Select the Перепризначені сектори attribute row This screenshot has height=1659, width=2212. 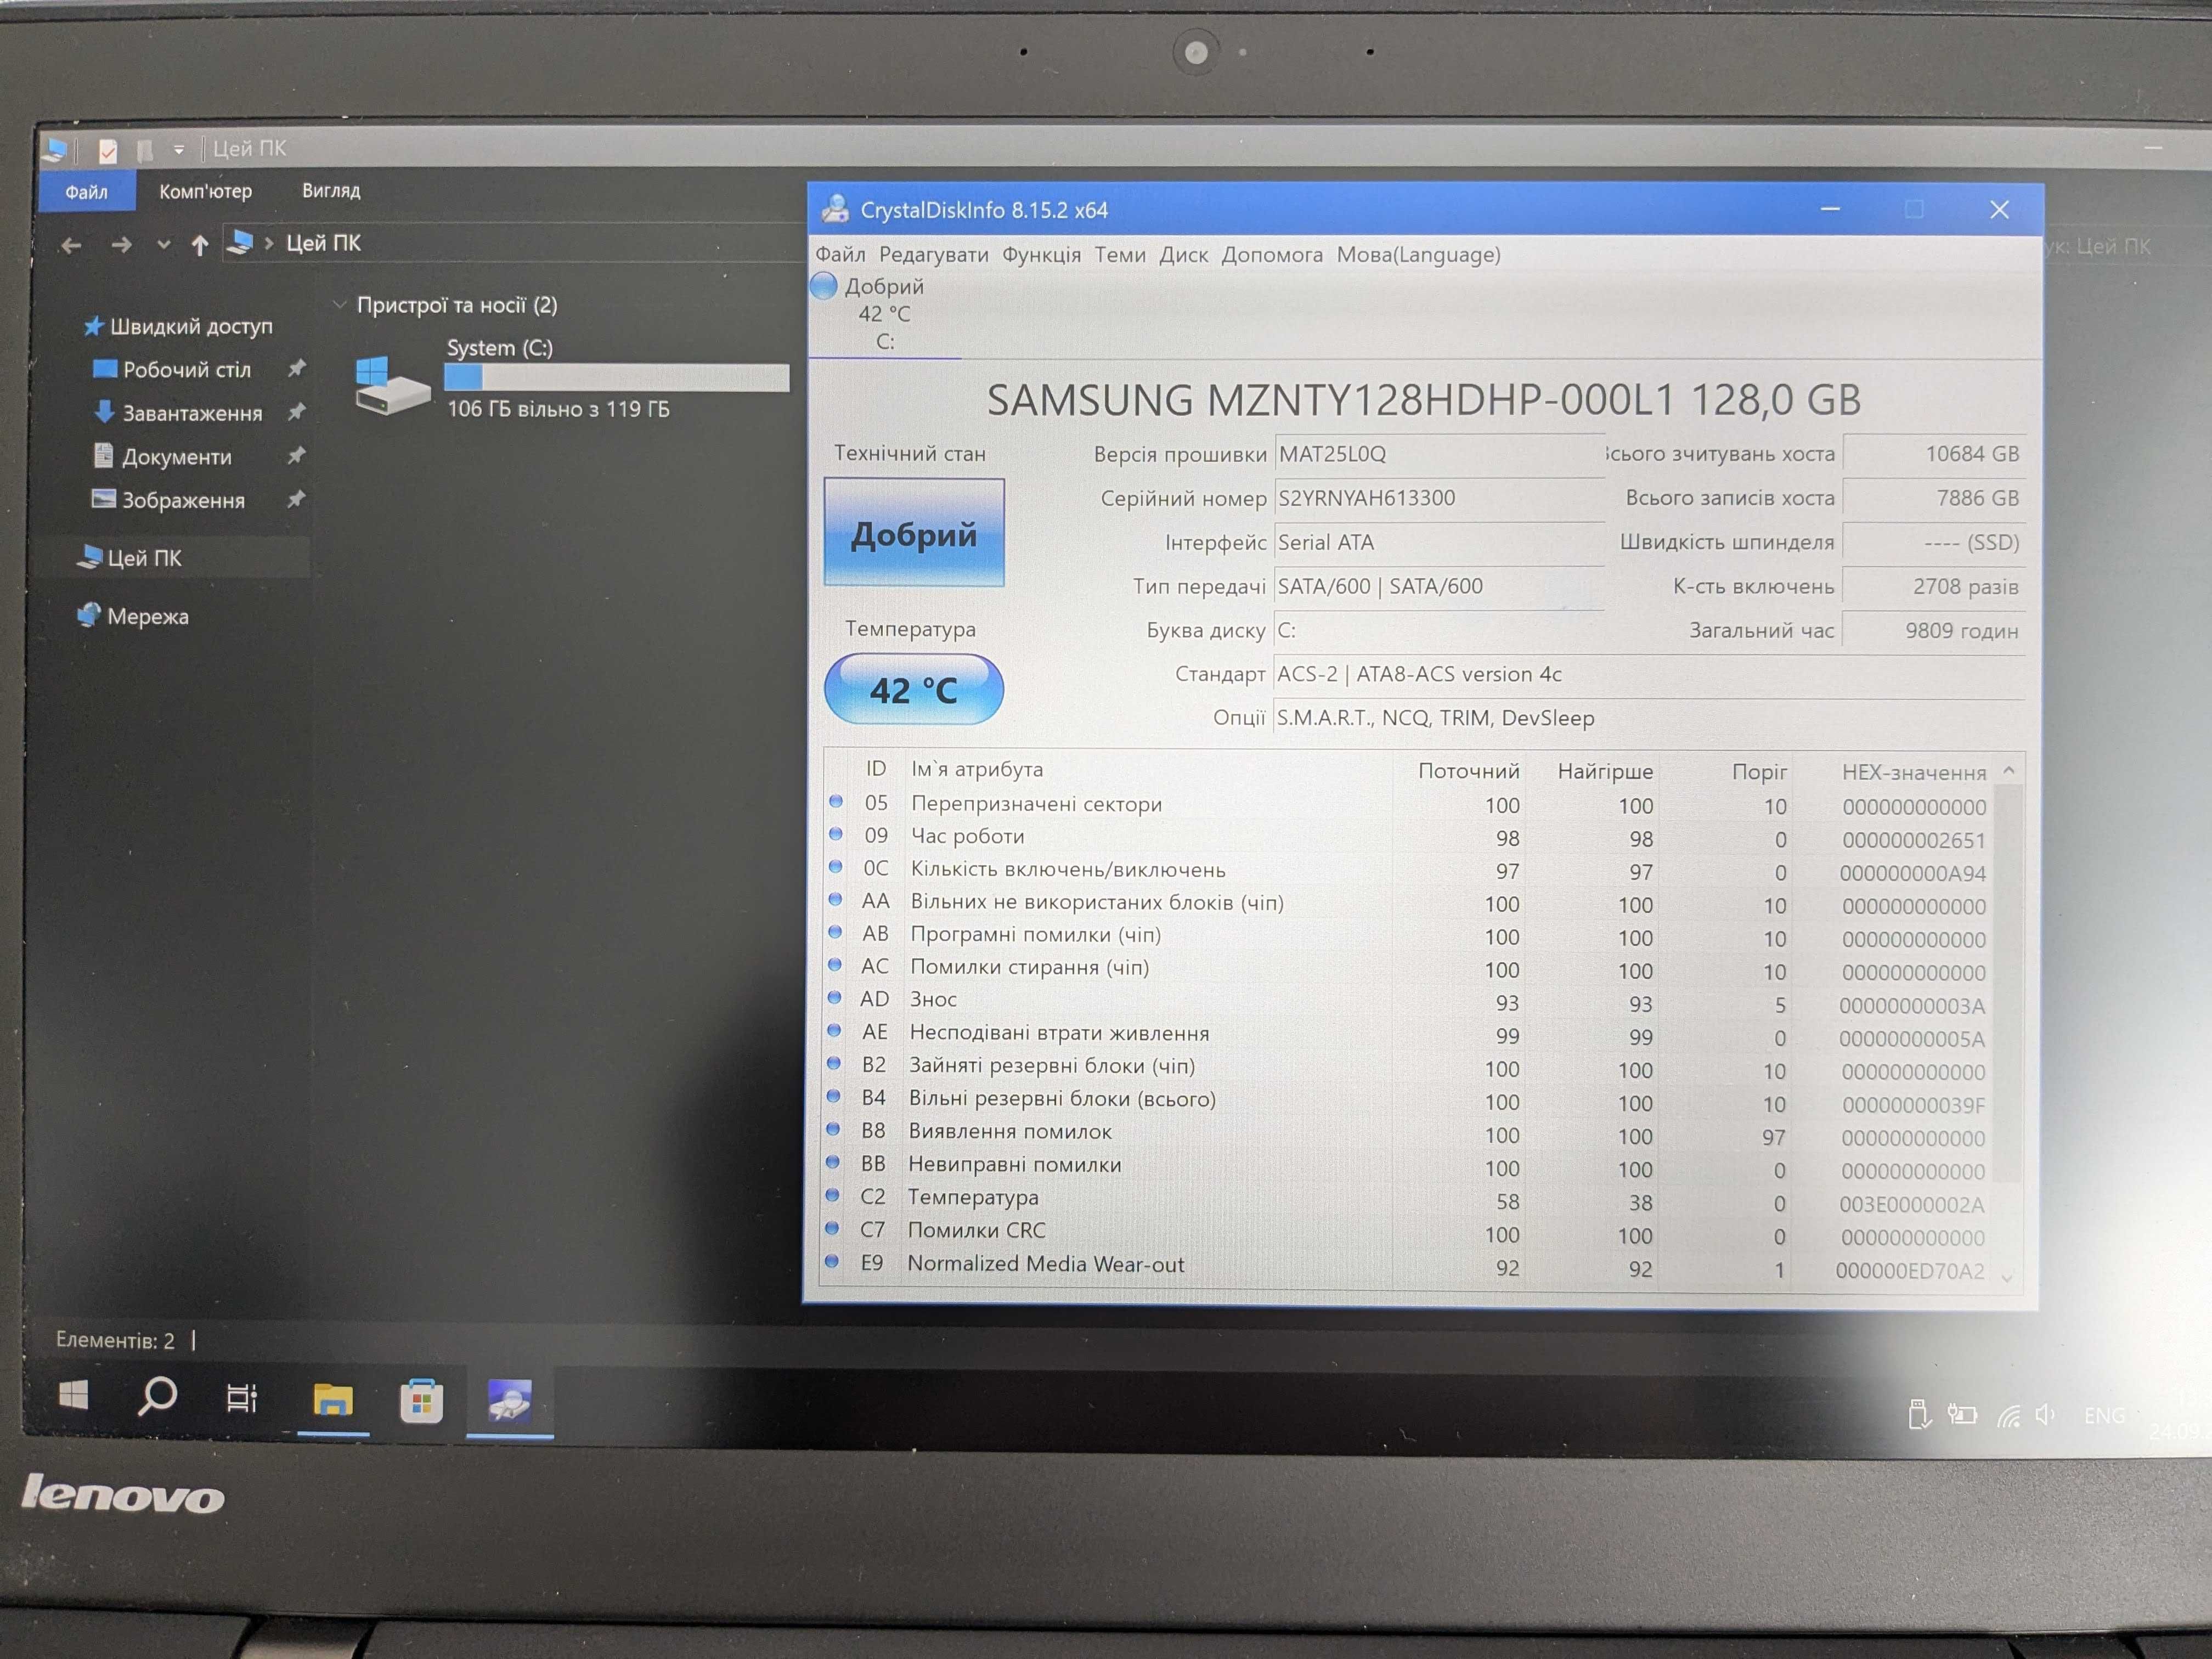point(1408,804)
